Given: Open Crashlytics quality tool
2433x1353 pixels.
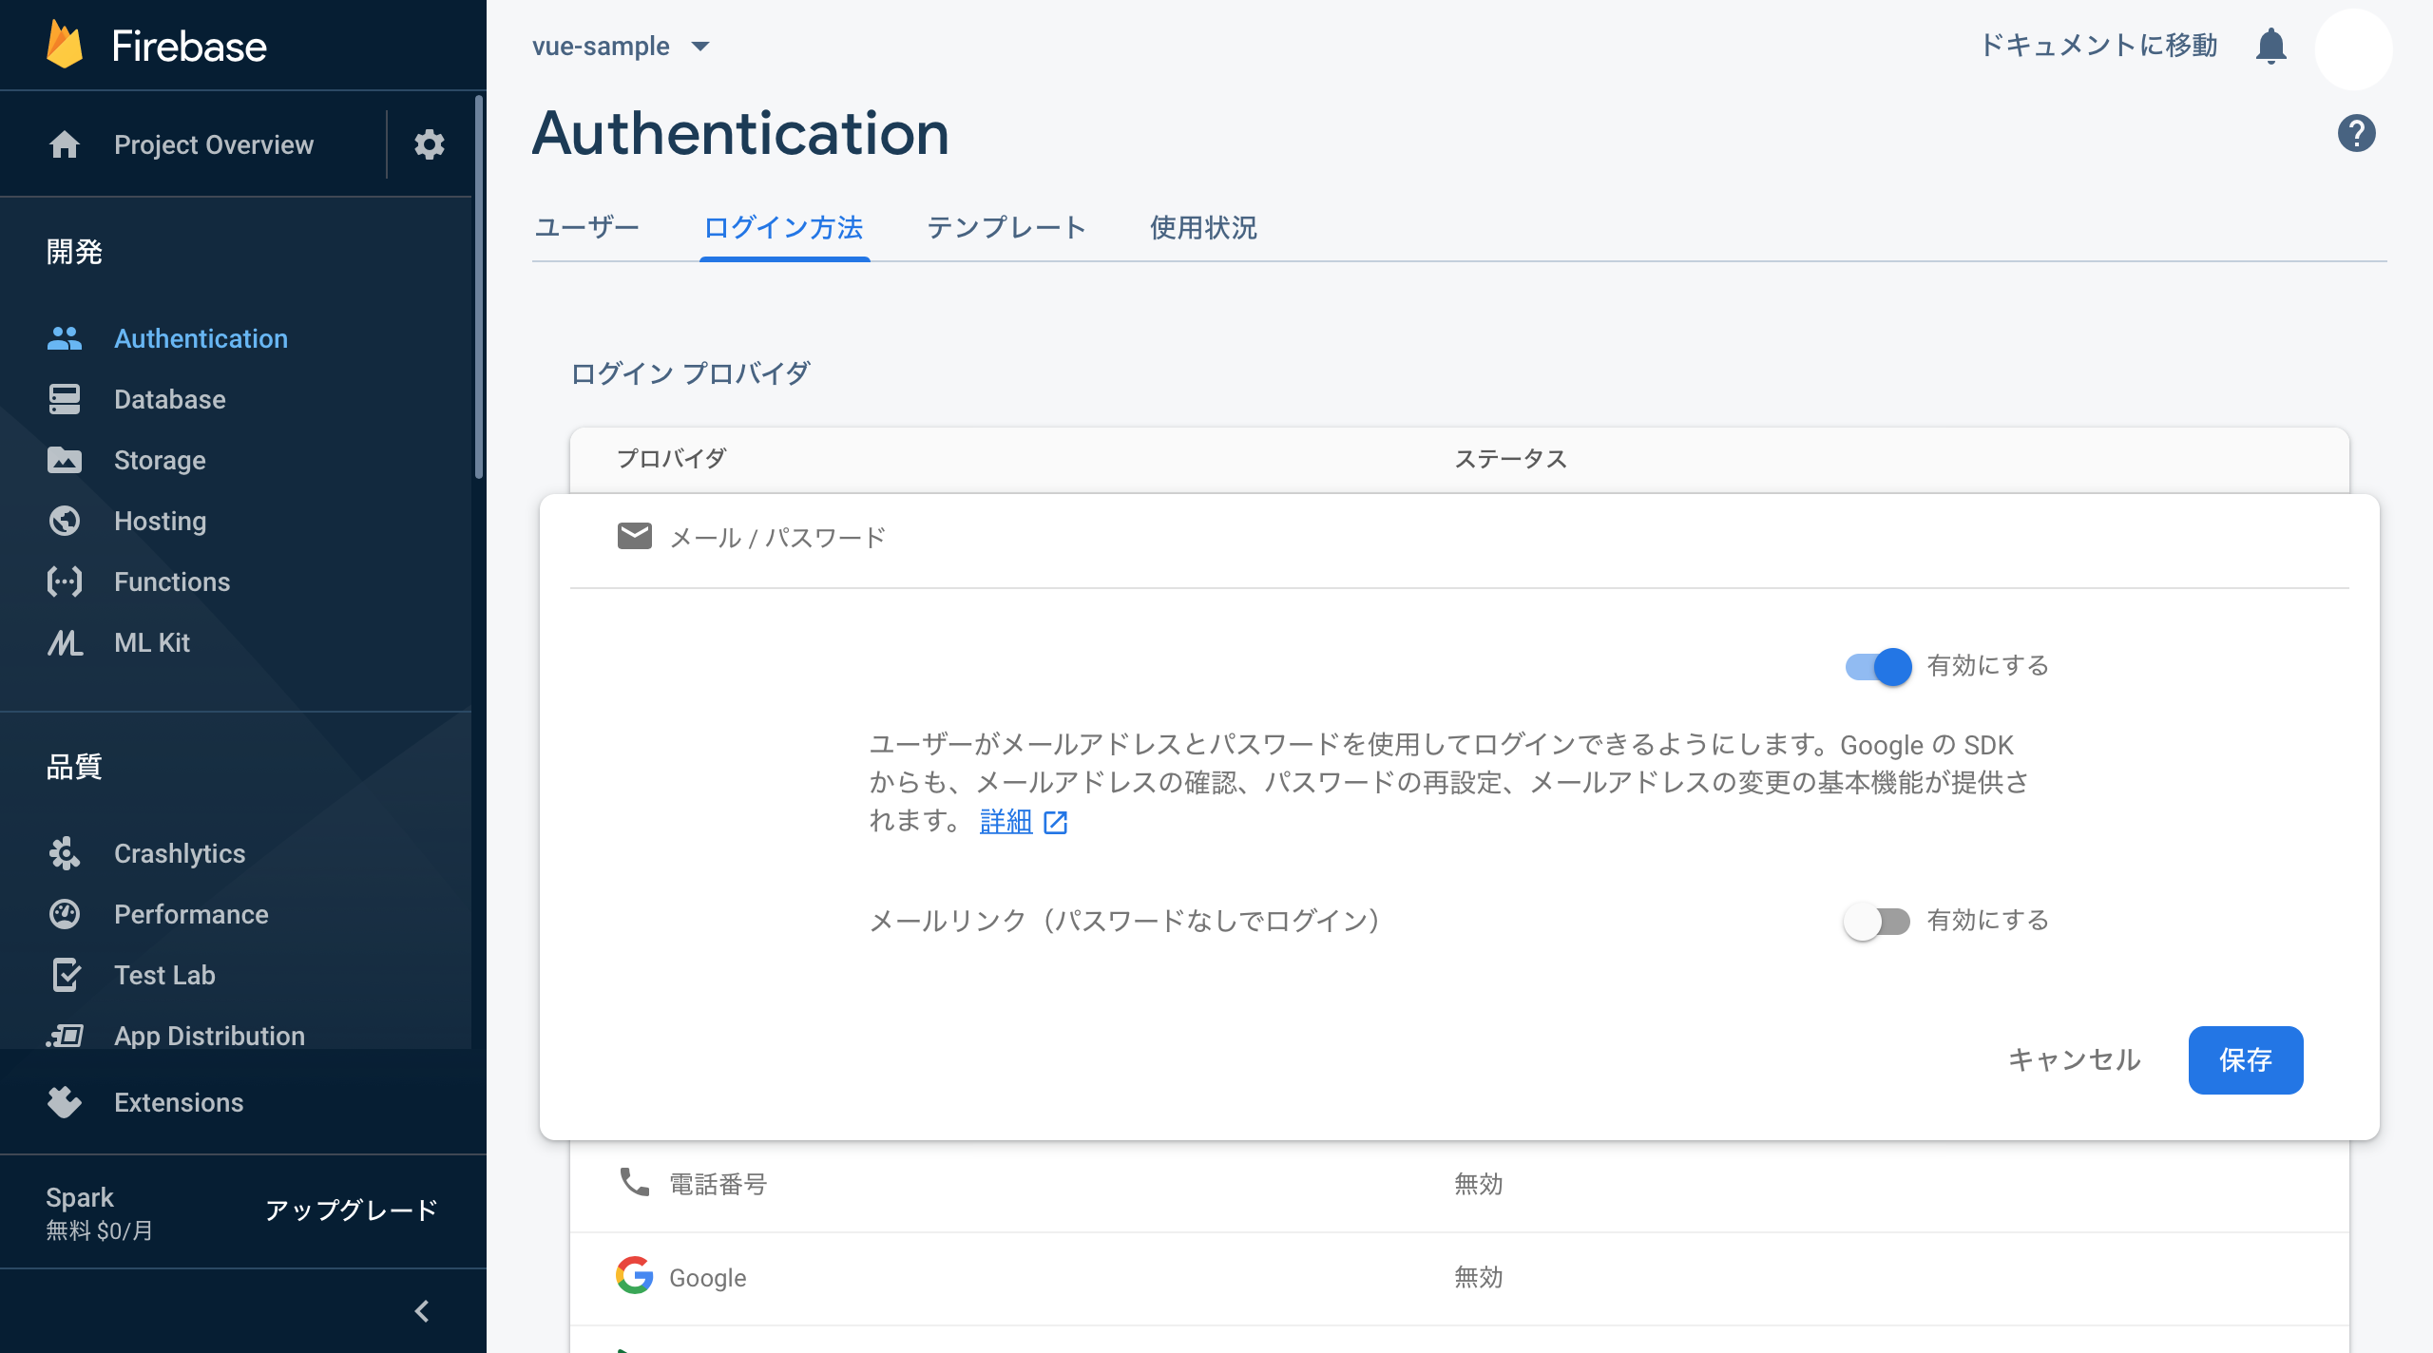Looking at the screenshot, I should click(x=179, y=853).
